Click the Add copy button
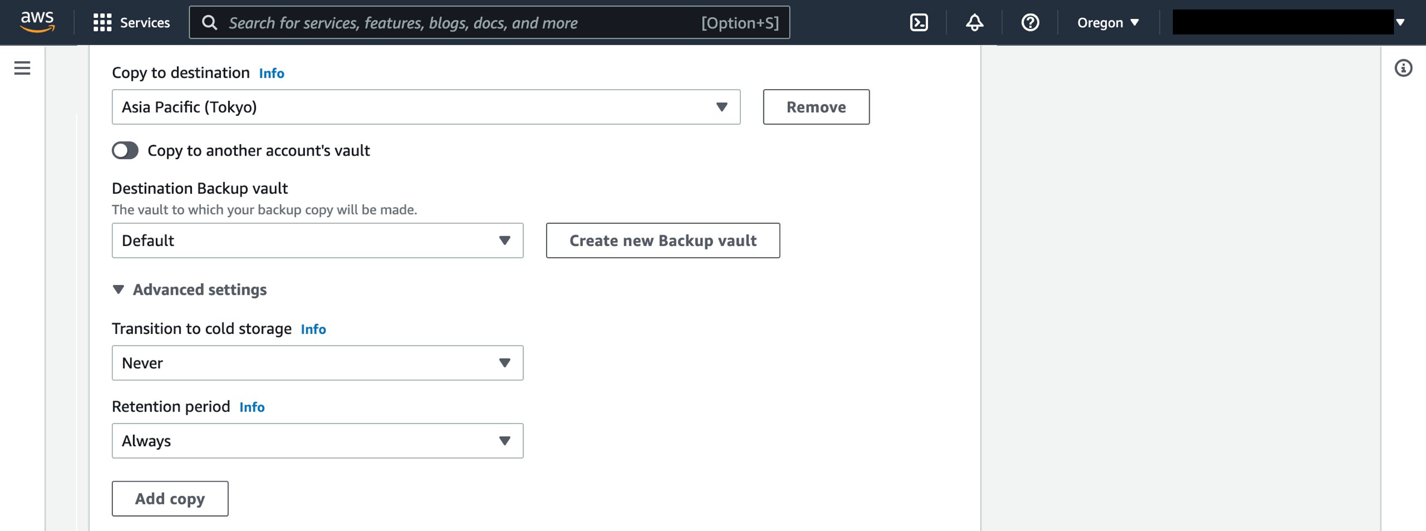This screenshot has height=531, width=1426. [x=170, y=498]
